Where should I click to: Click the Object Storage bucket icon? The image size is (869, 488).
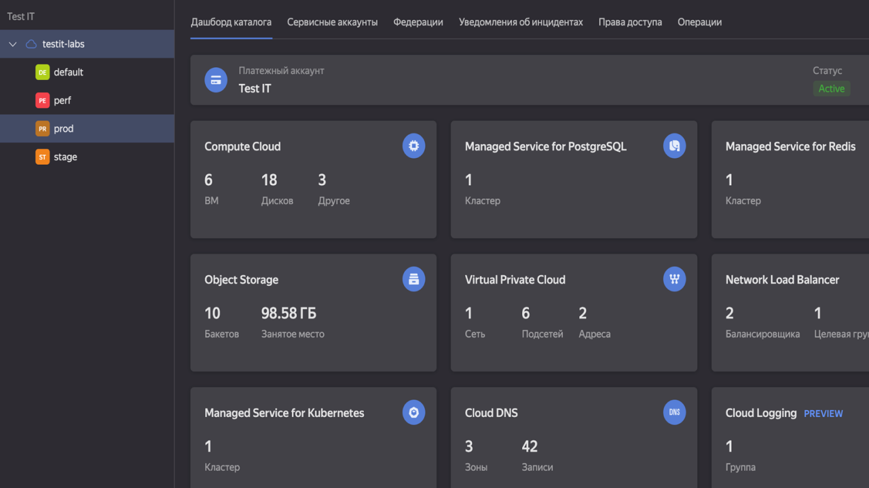point(413,279)
